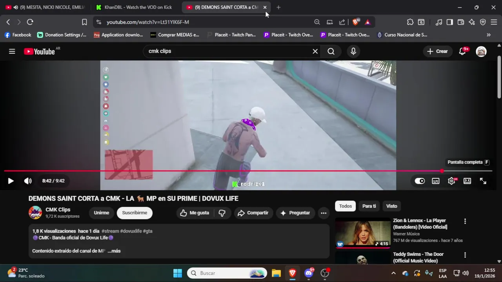Select the Visto filter chip
Image resolution: width=502 pixels, height=282 pixels.
click(x=392, y=206)
